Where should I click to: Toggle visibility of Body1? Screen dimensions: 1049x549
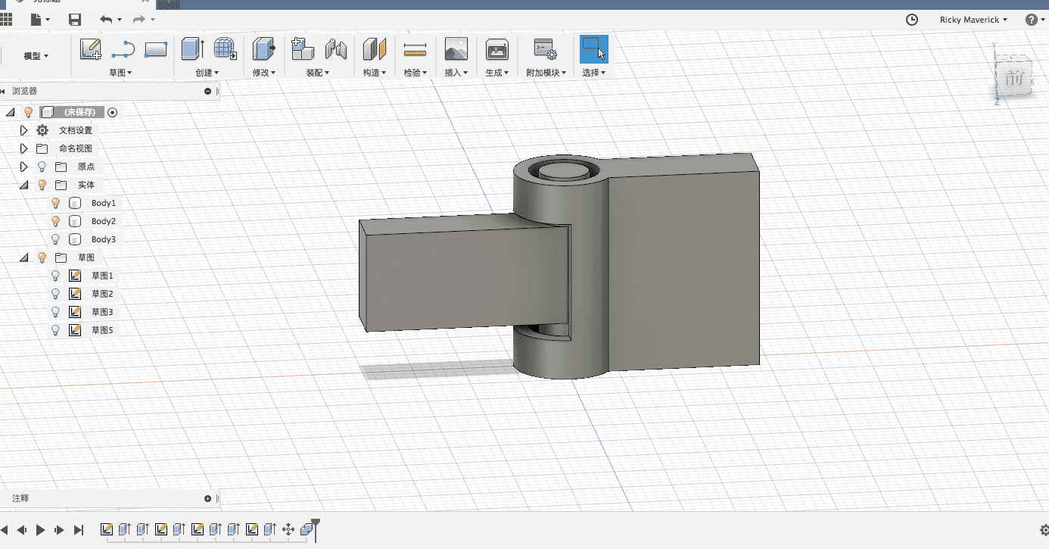(55, 203)
